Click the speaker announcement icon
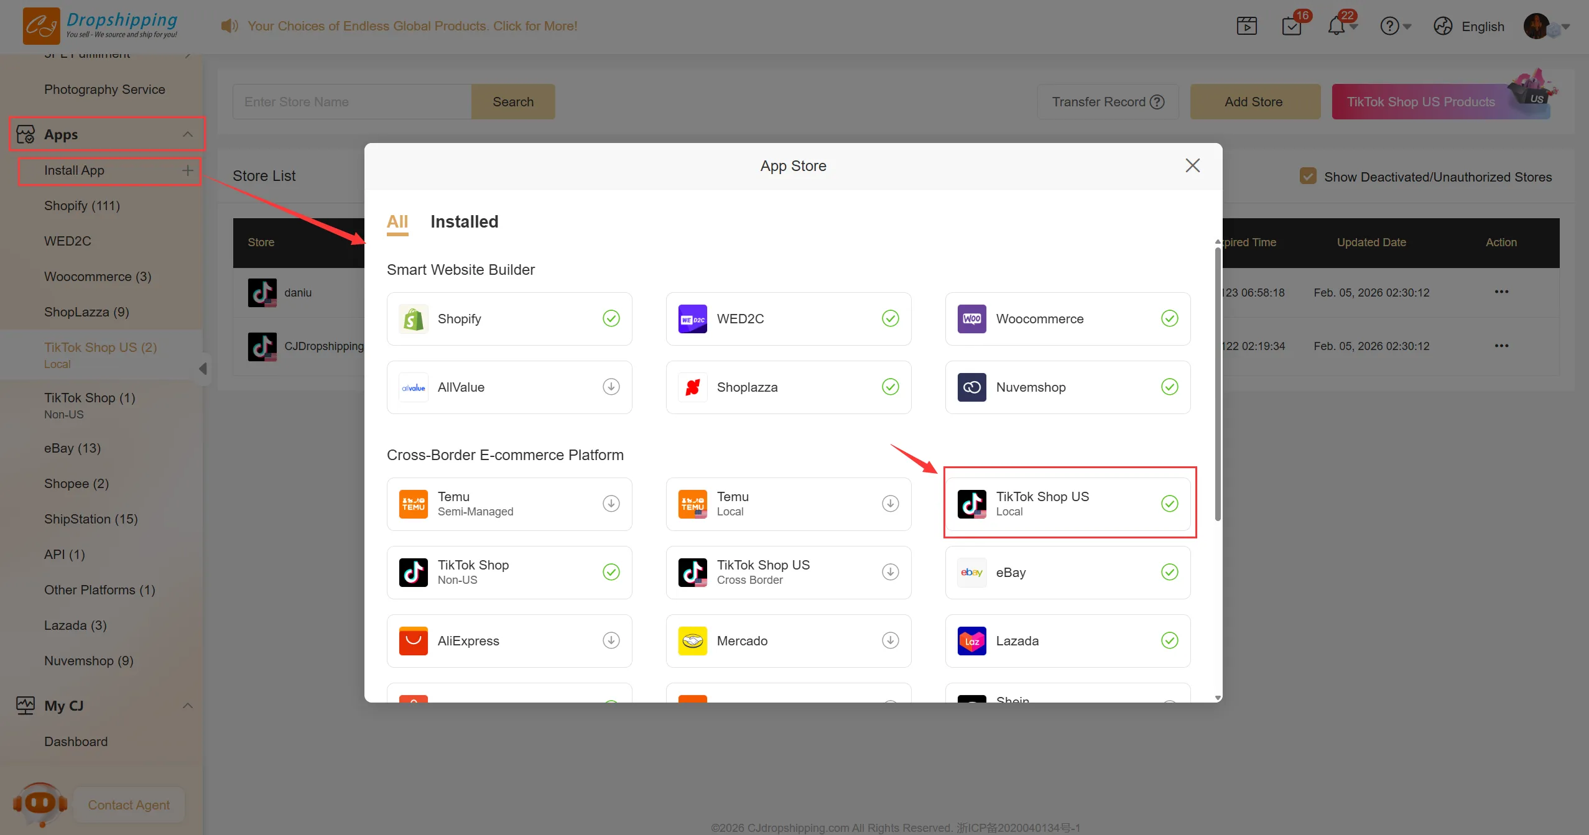 (x=229, y=26)
